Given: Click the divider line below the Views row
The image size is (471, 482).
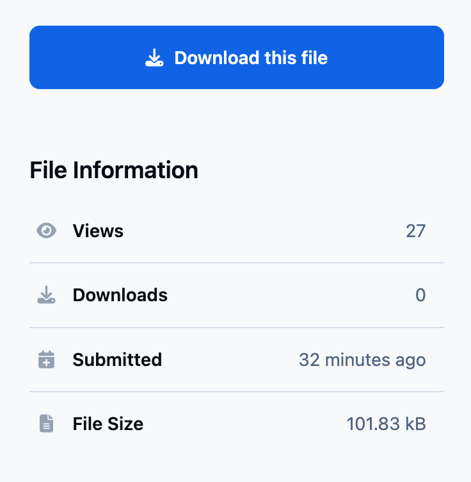Looking at the screenshot, I should coord(237,263).
